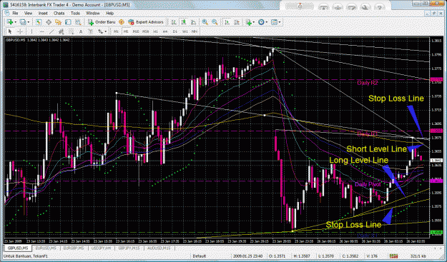447x262 pixels.
Task: Zoom out on the chart
Action: click(215, 22)
